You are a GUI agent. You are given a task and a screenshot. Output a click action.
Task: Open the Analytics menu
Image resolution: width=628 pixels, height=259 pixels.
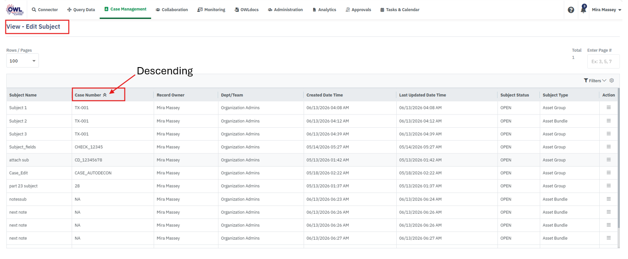(324, 9)
